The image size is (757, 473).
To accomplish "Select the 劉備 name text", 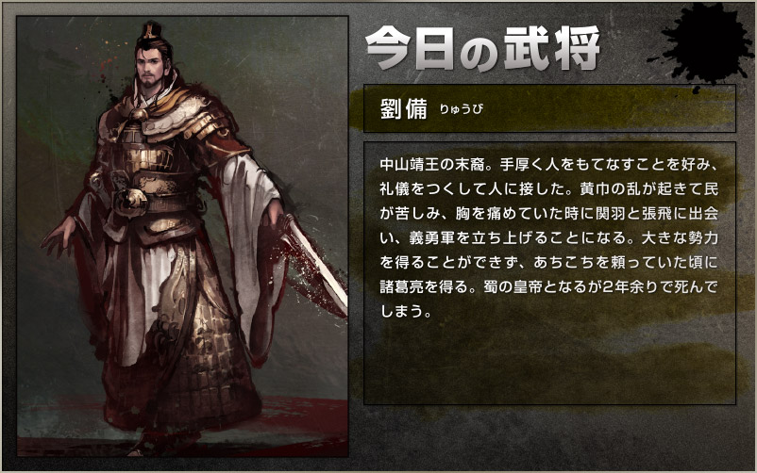I will click(x=404, y=109).
